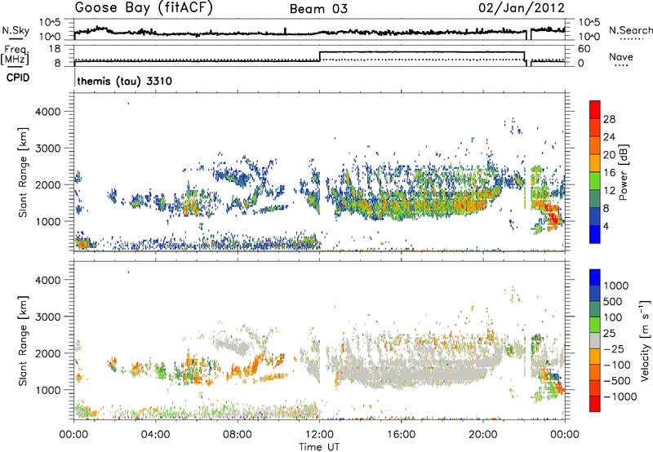Click the sky noise spike near 10:20
This screenshot has width=653, height=452.
pyautogui.click(x=285, y=31)
